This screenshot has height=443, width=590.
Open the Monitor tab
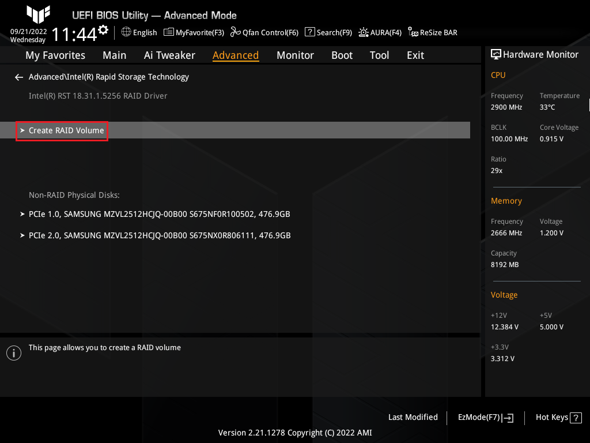(295, 55)
